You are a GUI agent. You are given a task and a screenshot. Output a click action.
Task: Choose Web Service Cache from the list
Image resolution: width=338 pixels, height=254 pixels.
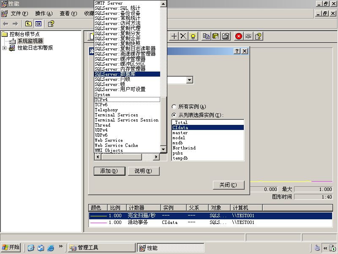click(x=127, y=145)
